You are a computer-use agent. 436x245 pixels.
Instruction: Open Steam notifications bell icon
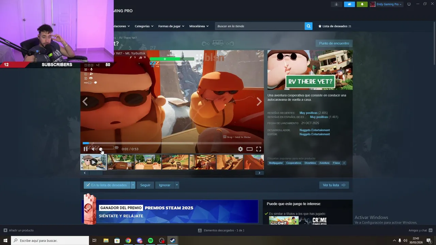362,4
